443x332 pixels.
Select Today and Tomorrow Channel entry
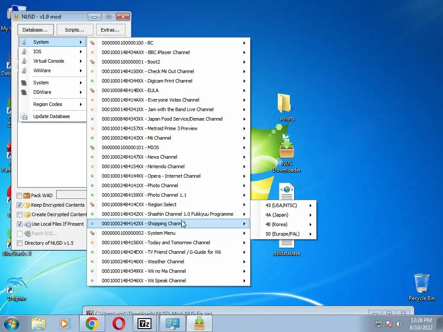click(x=168, y=243)
